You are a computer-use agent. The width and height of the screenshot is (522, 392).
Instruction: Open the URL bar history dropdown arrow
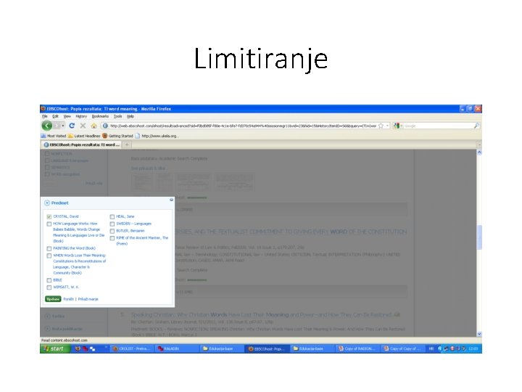pyautogui.click(x=387, y=126)
